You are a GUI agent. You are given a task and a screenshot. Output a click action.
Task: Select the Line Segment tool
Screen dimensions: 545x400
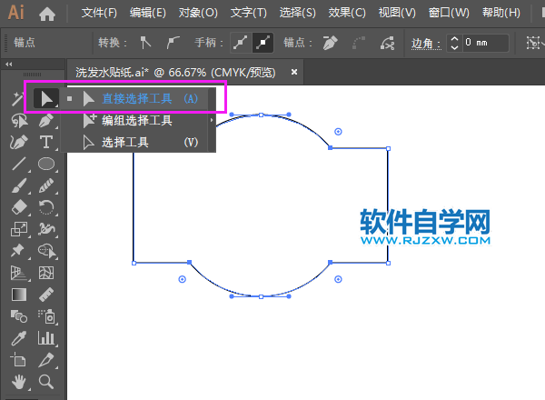[19, 164]
